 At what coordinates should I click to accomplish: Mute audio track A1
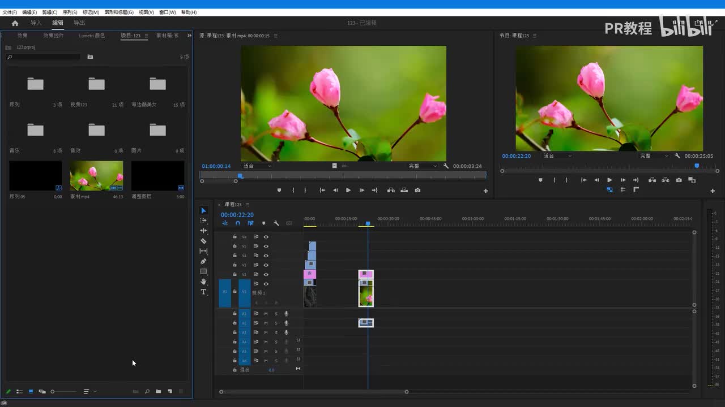[266, 314]
